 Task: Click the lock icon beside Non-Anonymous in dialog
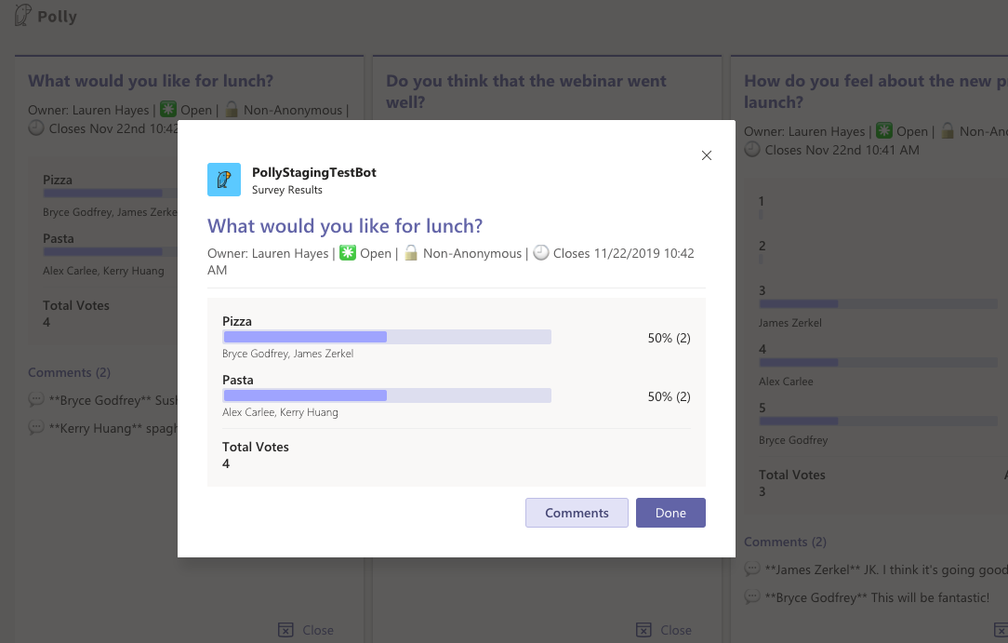tap(411, 253)
